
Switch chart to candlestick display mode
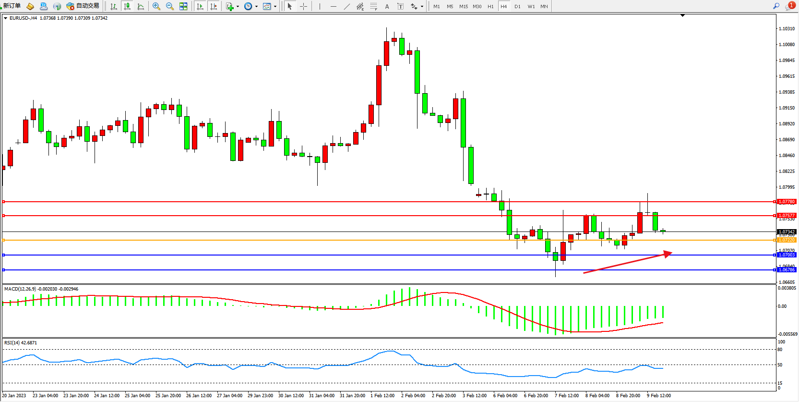[127, 6]
